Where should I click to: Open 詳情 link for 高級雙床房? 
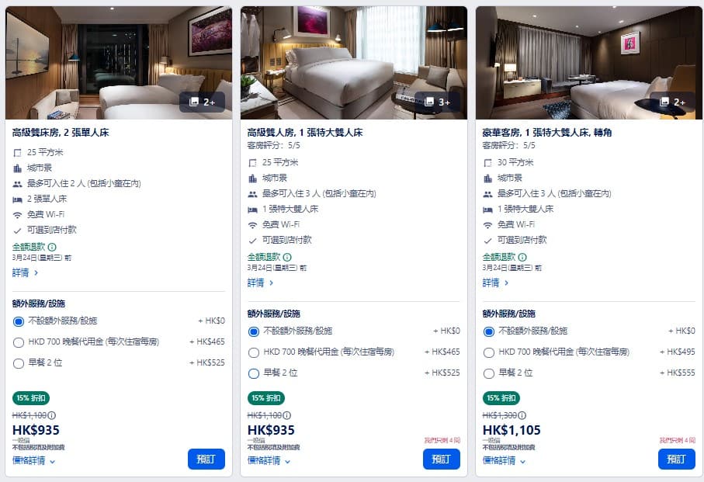(26, 273)
